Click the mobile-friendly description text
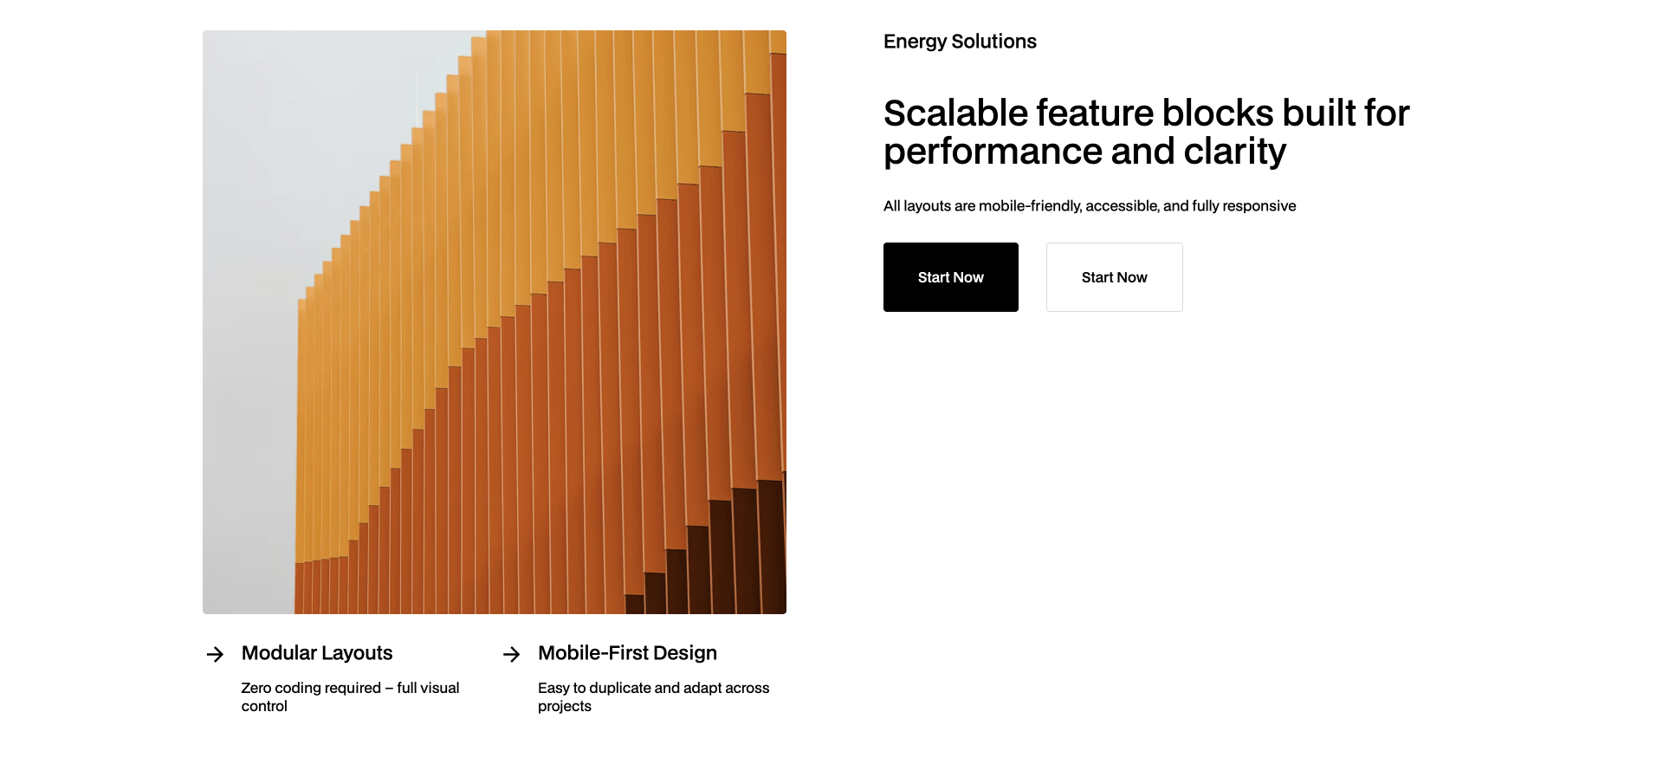This screenshot has width=1663, height=764. (1089, 206)
